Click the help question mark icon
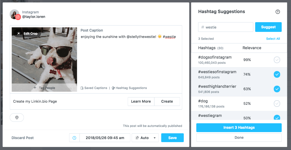 pos(278,12)
